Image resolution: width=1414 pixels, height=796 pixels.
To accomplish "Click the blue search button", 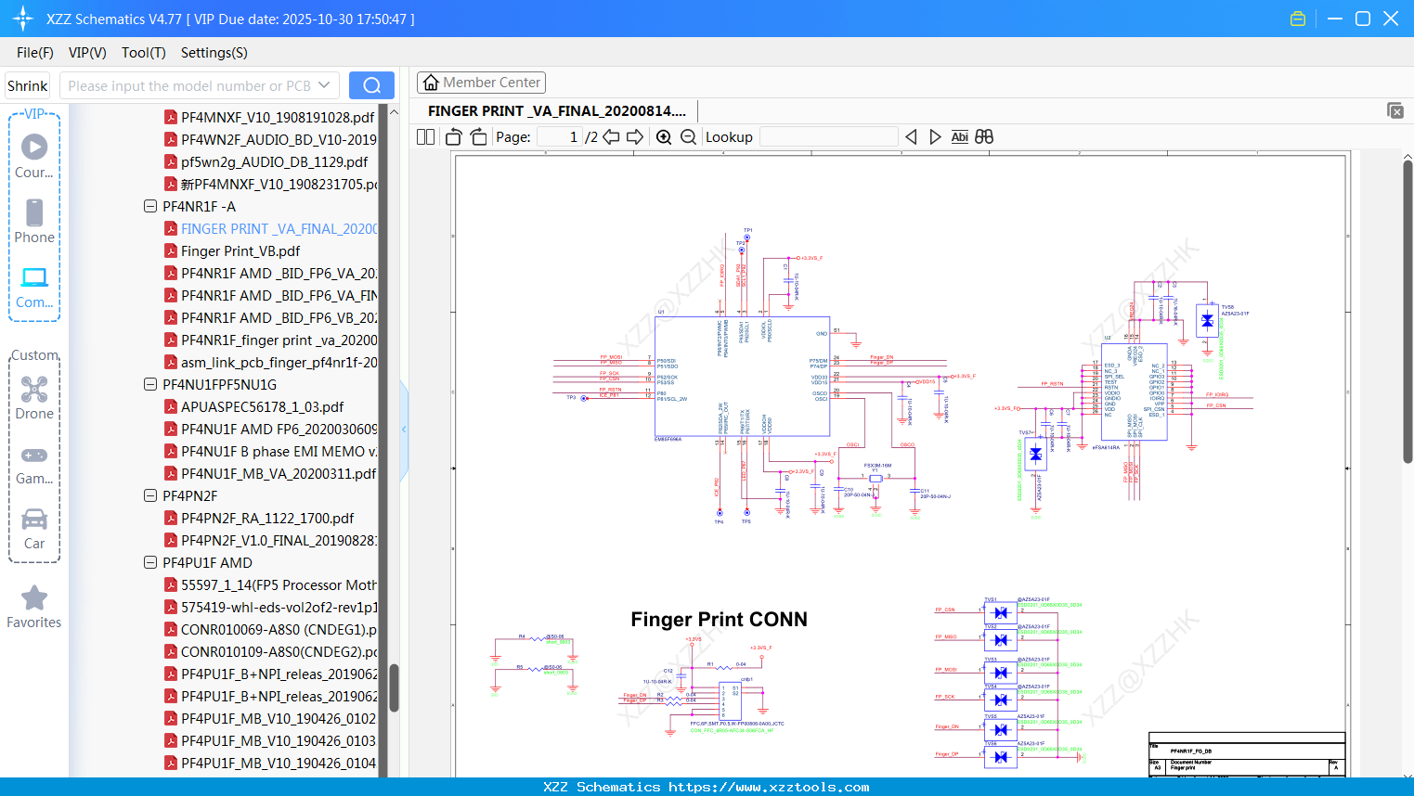I will tap(371, 85).
